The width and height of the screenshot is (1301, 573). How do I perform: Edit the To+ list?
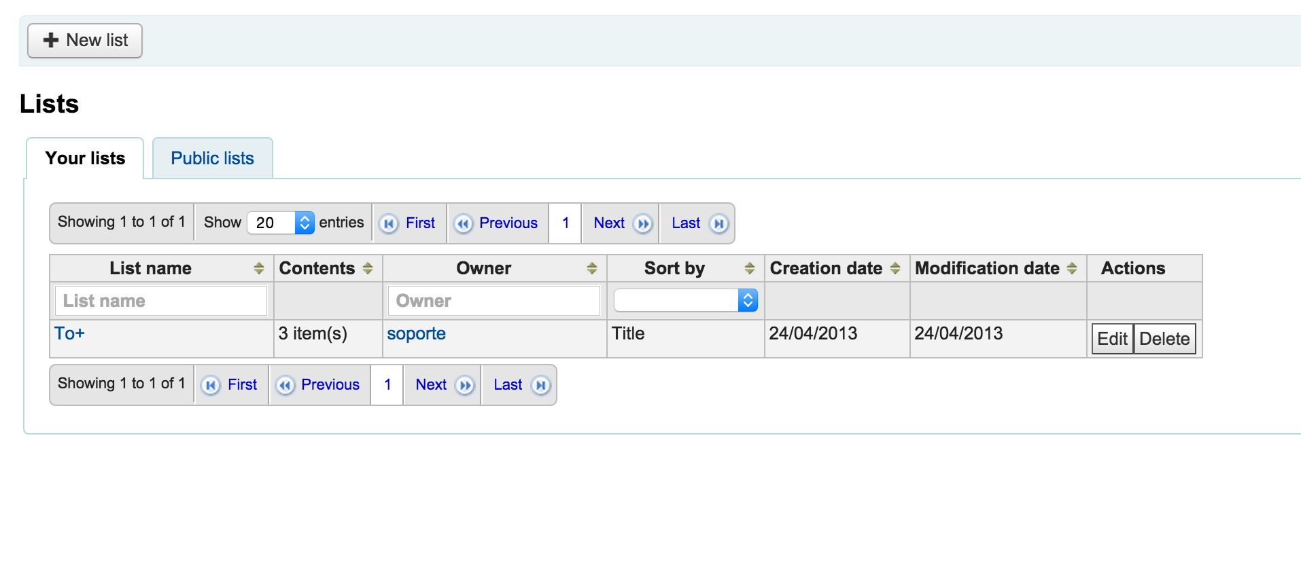1112,339
